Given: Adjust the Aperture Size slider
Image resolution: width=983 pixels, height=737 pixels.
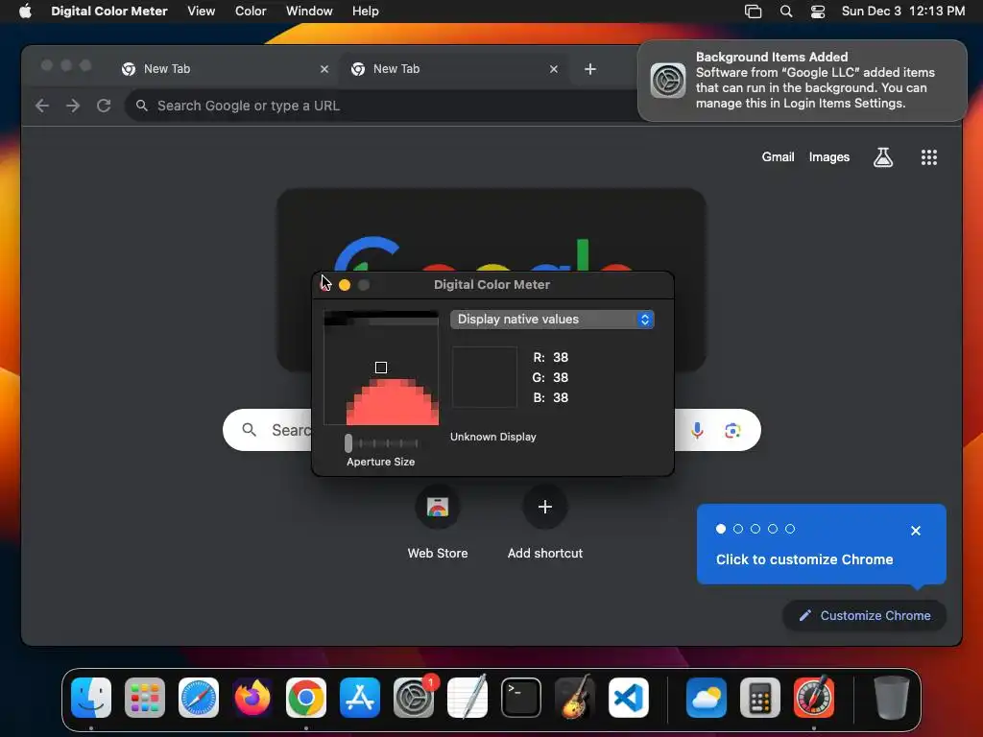Looking at the screenshot, I should click(x=381, y=443).
